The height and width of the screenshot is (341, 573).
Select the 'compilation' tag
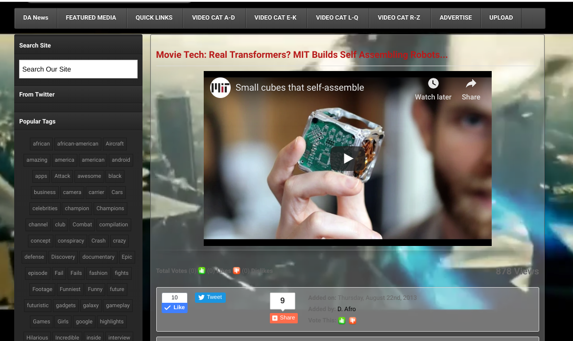(x=114, y=224)
